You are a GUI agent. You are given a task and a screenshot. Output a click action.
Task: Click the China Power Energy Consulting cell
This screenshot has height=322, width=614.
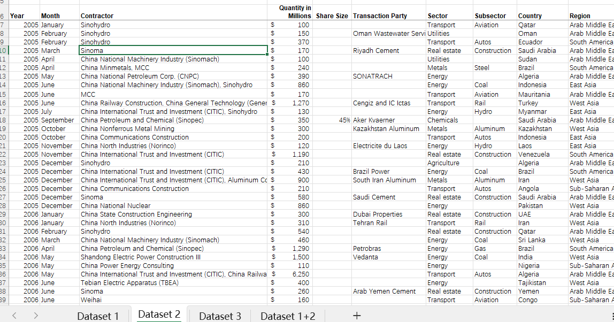tap(173, 266)
